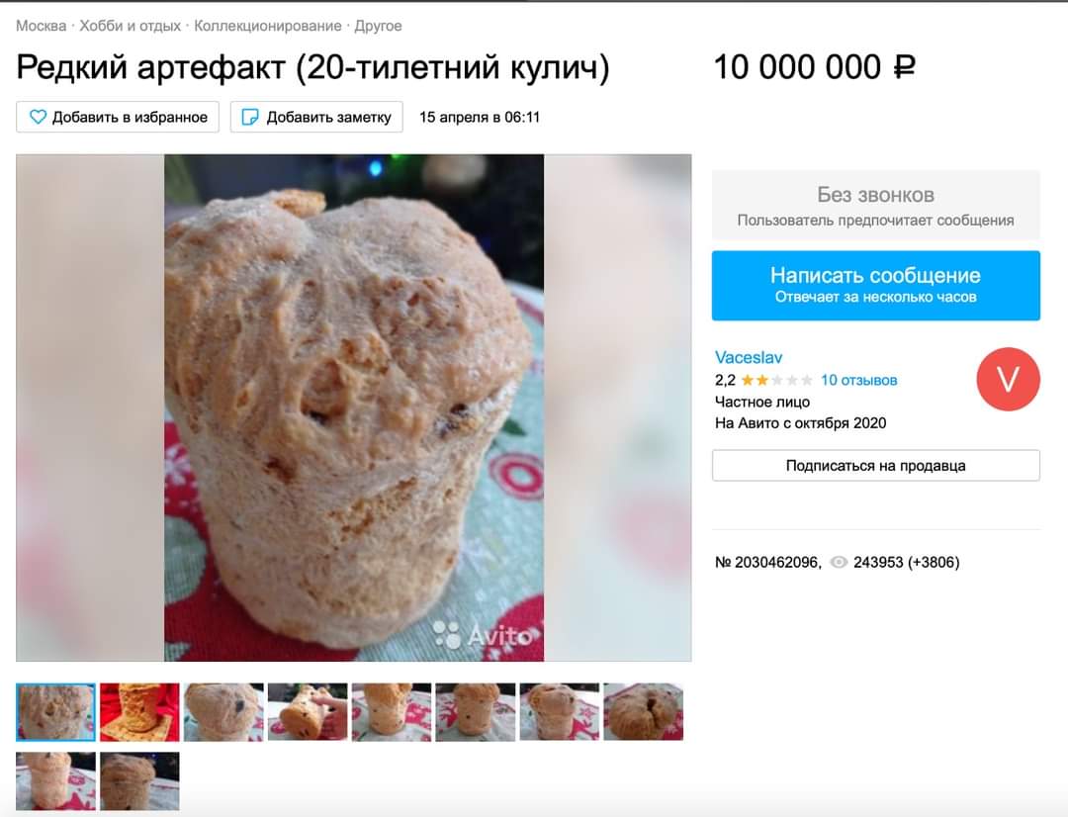The image size is (1068, 817).
Task: Click the heart favorites icon
Action: tap(39, 117)
